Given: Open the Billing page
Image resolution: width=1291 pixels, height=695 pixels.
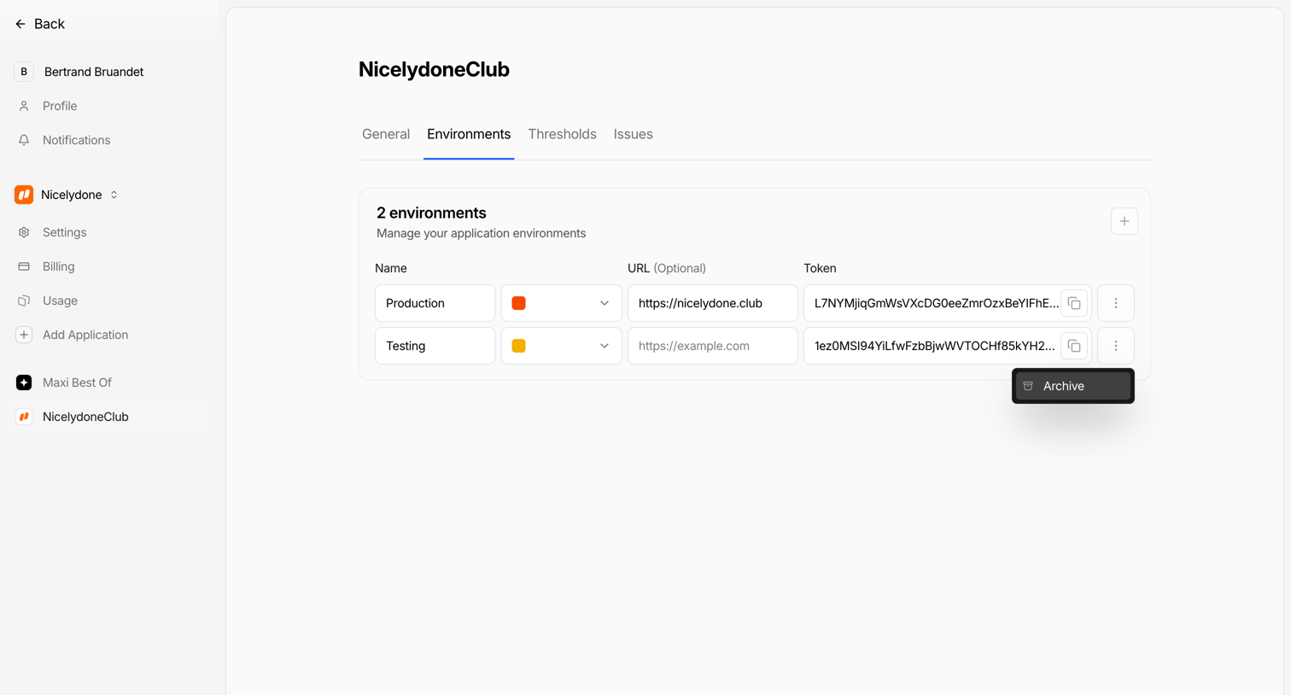Looking at the screenshot, I should pos(58,266).
